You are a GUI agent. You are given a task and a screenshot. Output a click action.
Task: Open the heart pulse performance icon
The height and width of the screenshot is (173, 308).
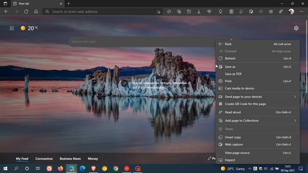tap(209, 12)
